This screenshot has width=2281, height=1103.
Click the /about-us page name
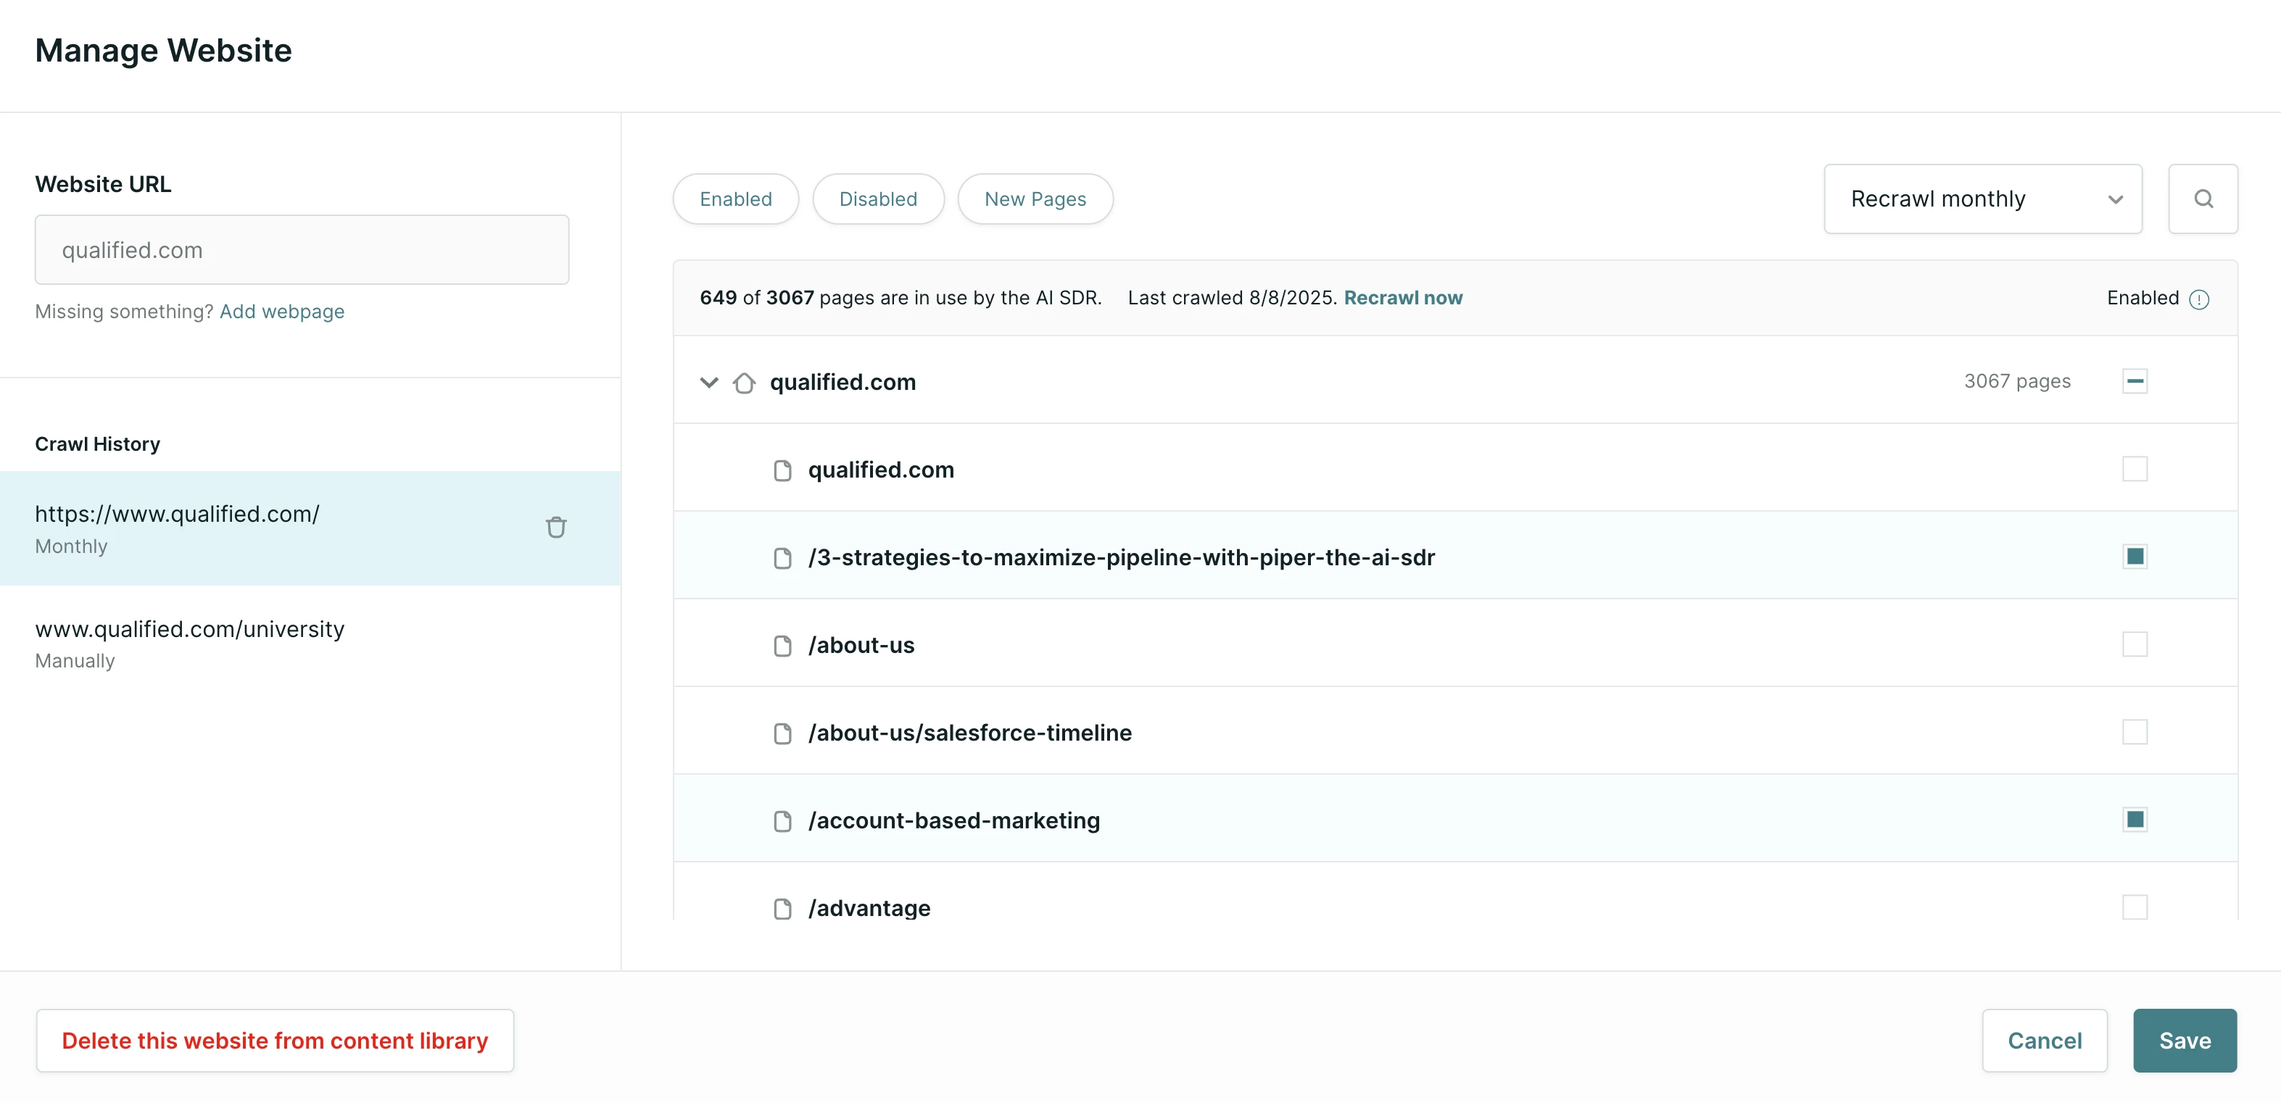(x=861, y=645)
